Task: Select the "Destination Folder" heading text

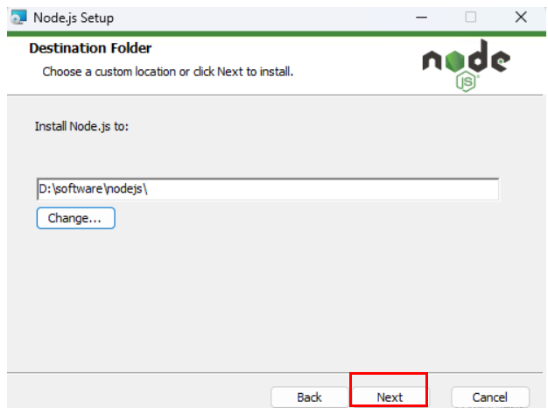Action: (x=90, y=48)
